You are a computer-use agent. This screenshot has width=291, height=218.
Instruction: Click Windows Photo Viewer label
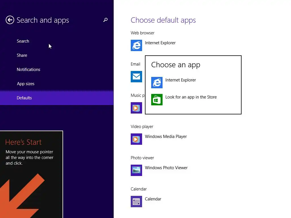pos(166,168)
